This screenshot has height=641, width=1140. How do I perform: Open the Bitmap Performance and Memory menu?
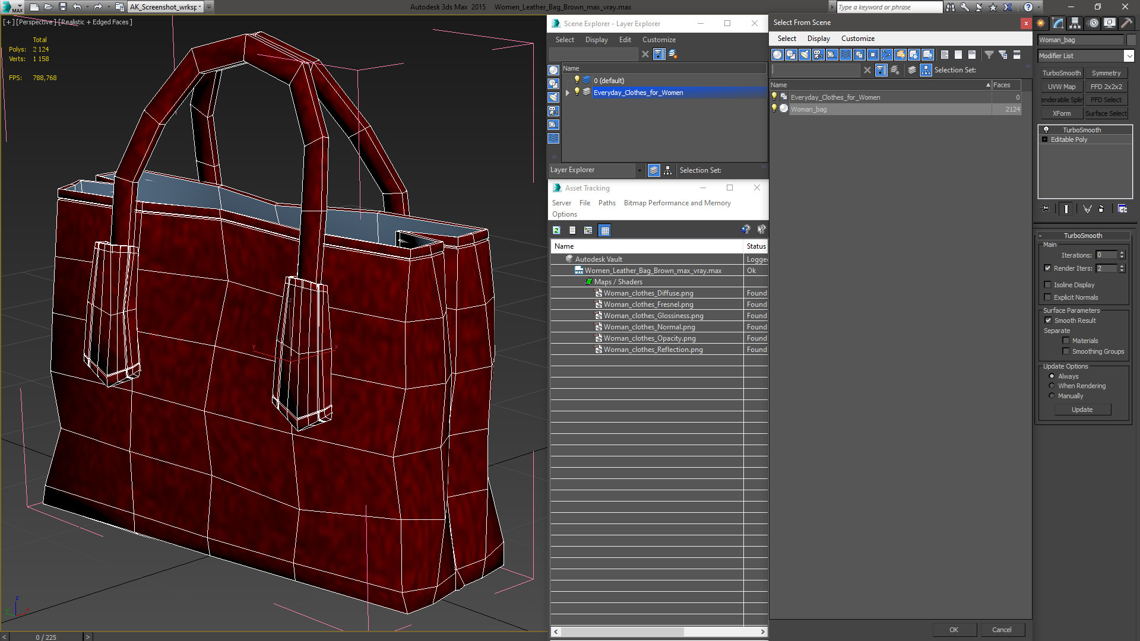click(x=677, y=203)
